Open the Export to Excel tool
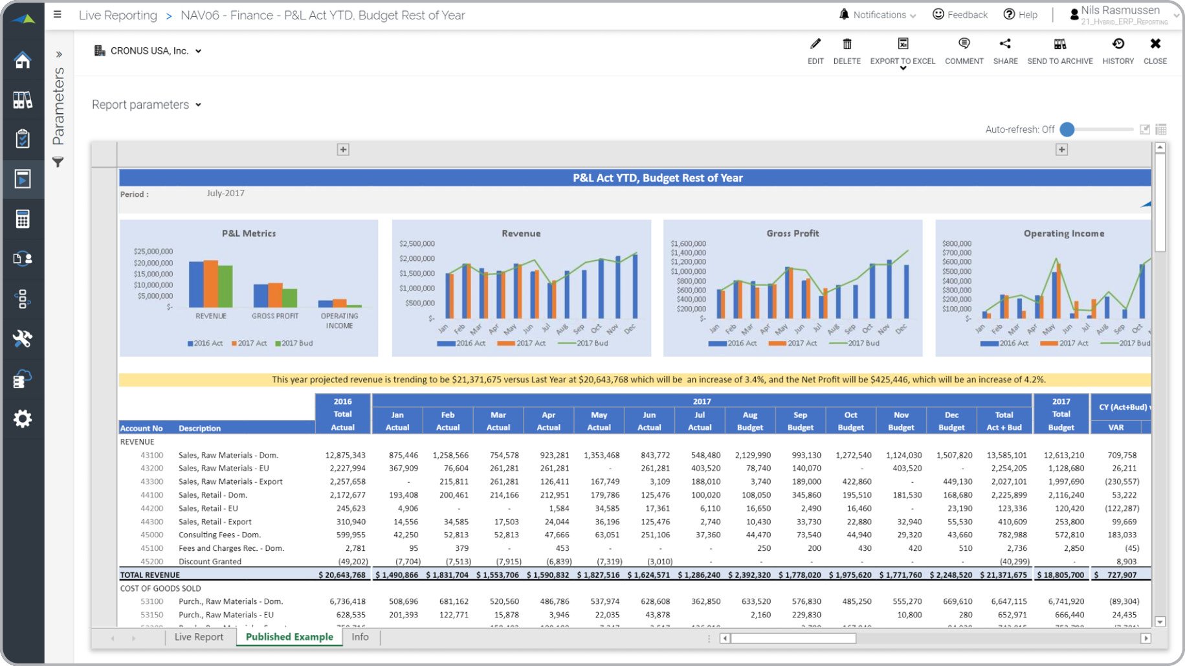The height and width of the screenshot is (666, 1185). coord(902,50)
